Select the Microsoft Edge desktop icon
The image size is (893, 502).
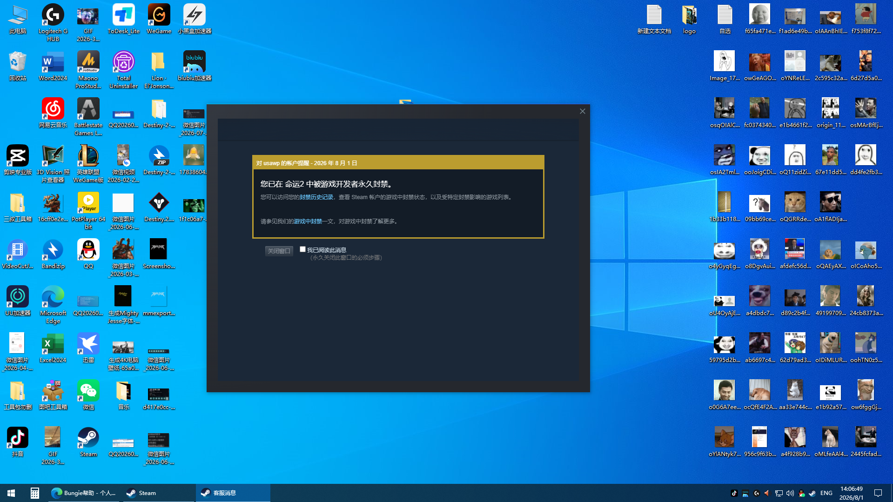[53, 305]
